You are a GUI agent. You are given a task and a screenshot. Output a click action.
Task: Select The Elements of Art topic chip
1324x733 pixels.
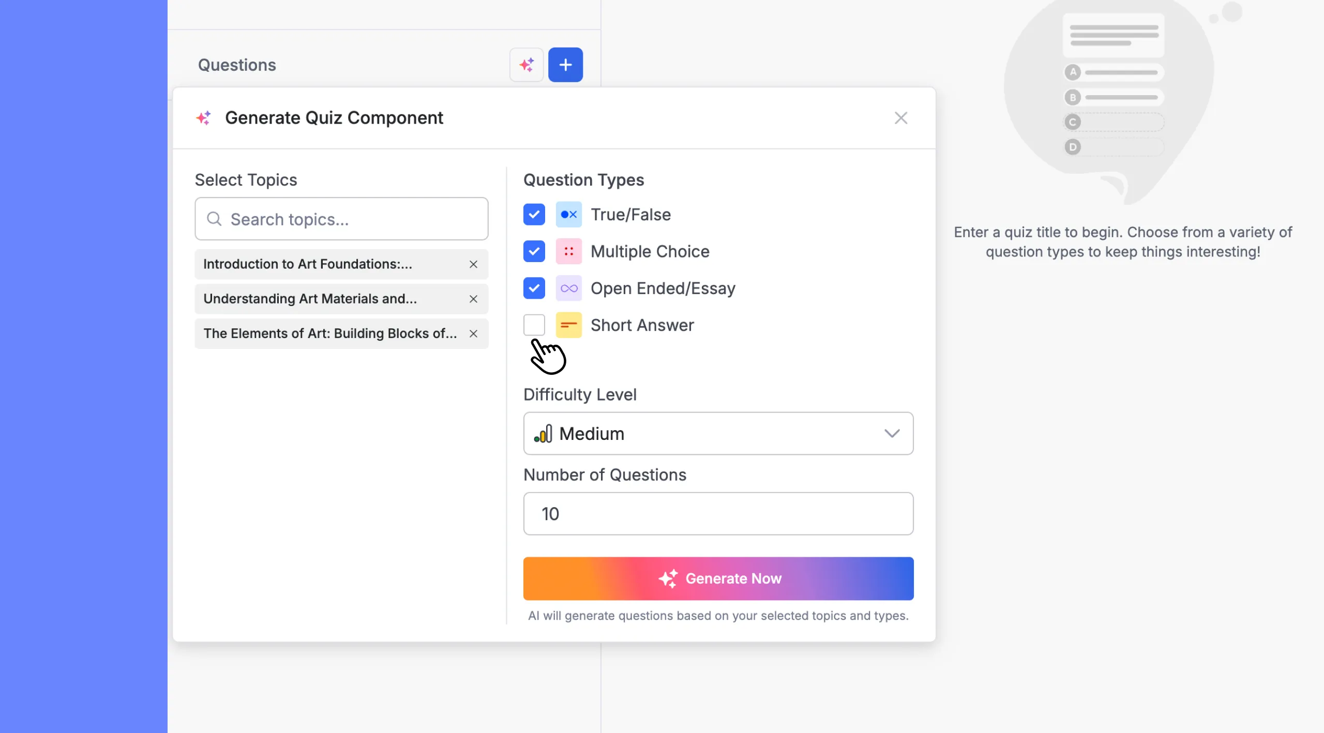(x=341, y=333)
